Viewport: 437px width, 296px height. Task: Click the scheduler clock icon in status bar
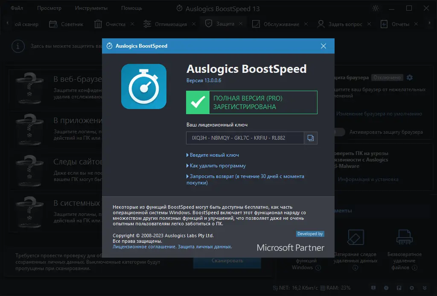coord(386,288)
